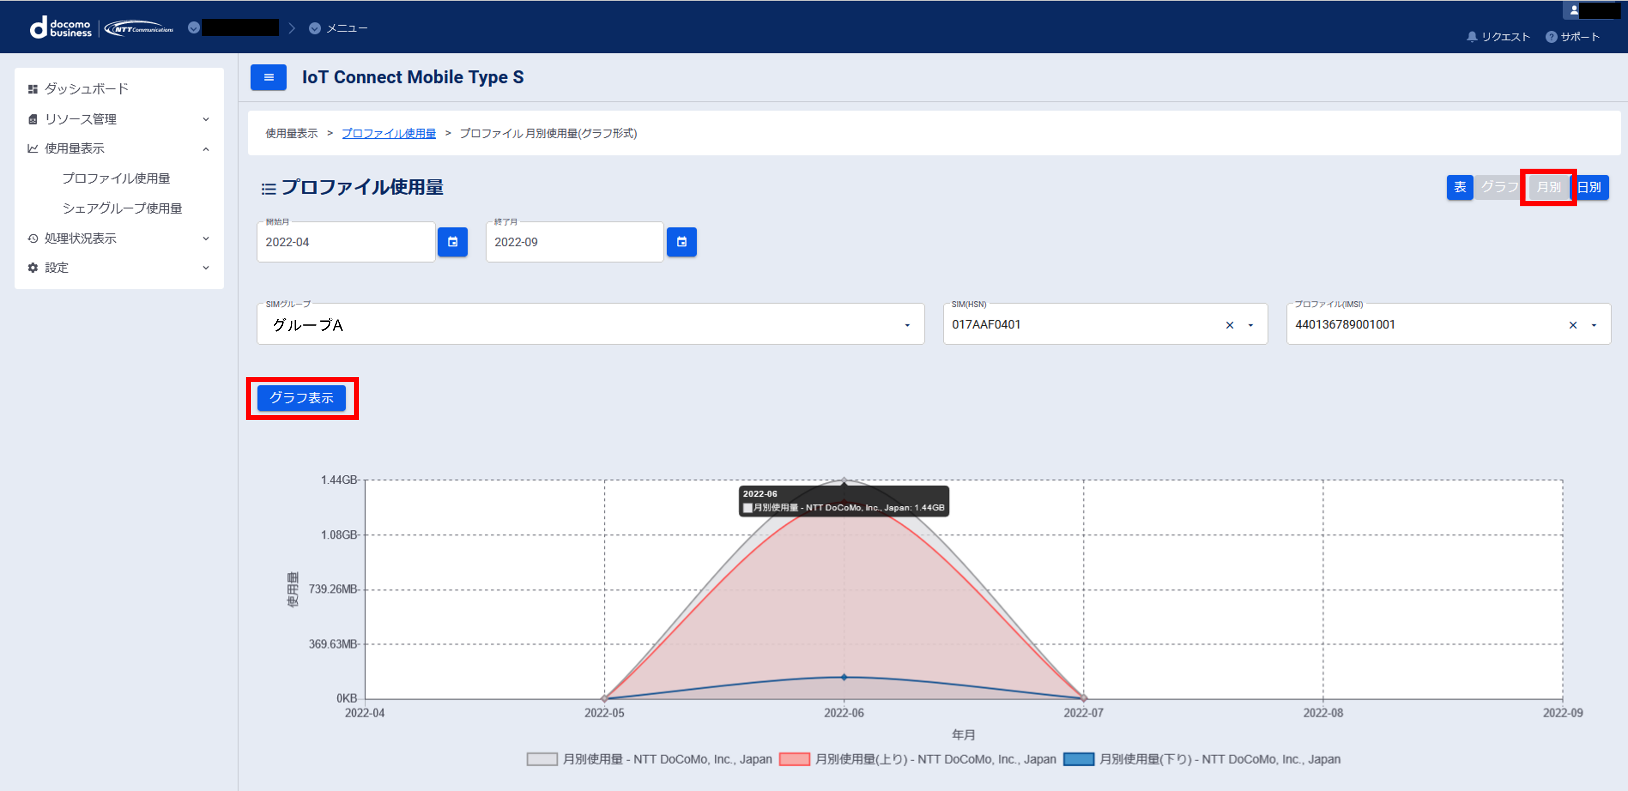Switch to table view
The height and width of the screenshot is (791, 1628).
(1459, 187)
